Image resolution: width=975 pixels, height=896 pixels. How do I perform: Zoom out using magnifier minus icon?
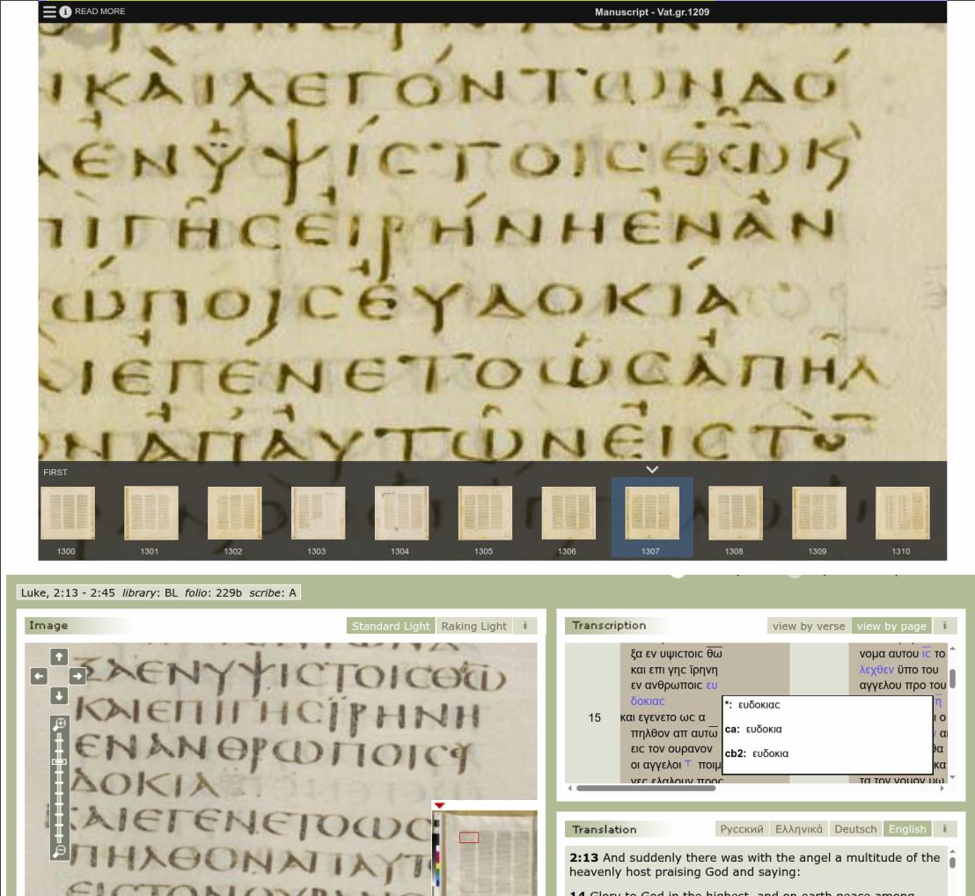pyautogui.click(x=59, y=851)
